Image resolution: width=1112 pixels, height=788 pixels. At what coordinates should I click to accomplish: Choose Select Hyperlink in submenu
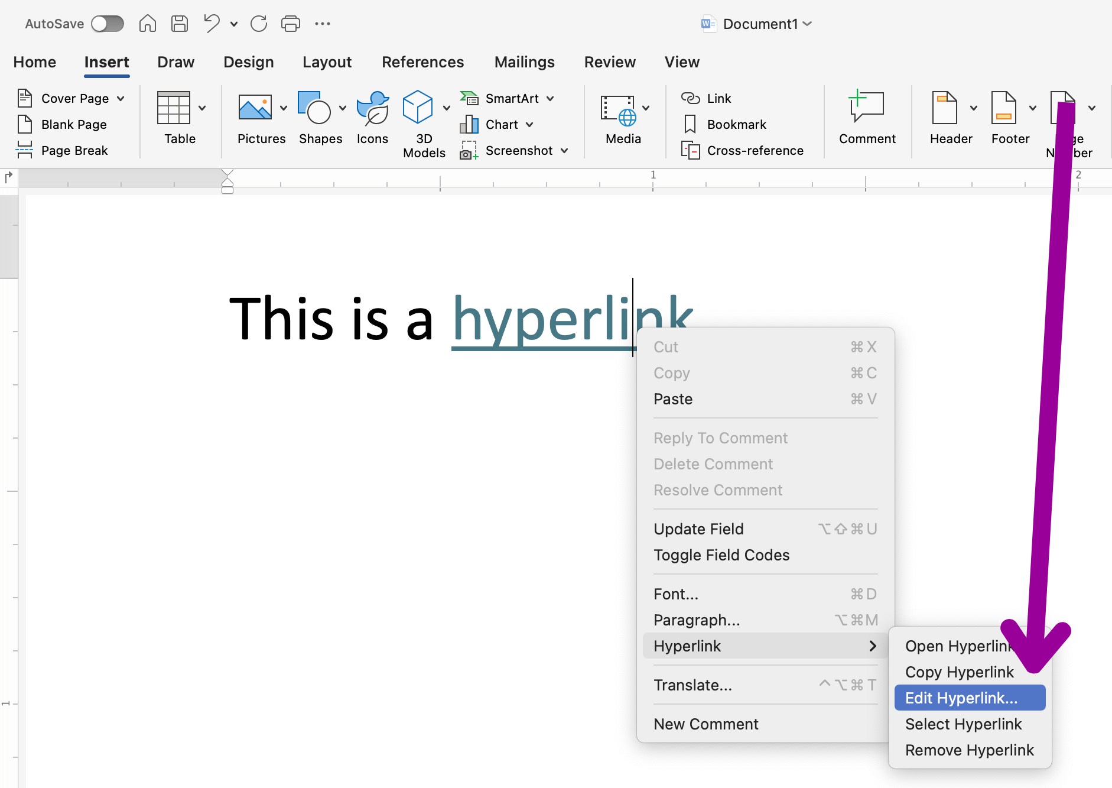pyautogui.click(x=970, y=724)
